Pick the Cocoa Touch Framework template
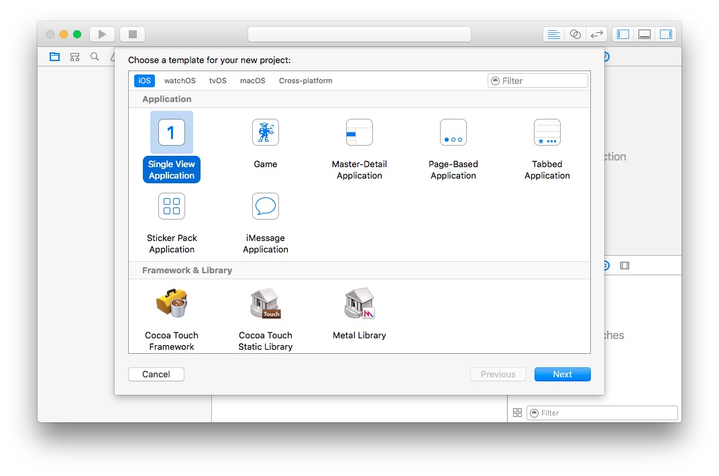 pyautogui.click(x=172, y=320)
